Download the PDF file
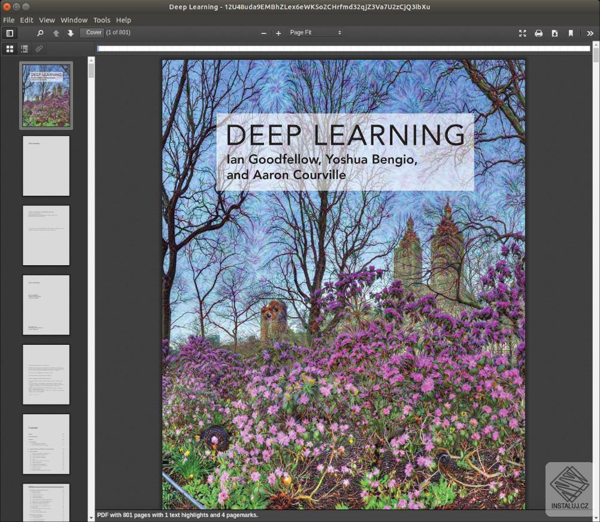This screenshot has height=522, width=600. [554, 33]
